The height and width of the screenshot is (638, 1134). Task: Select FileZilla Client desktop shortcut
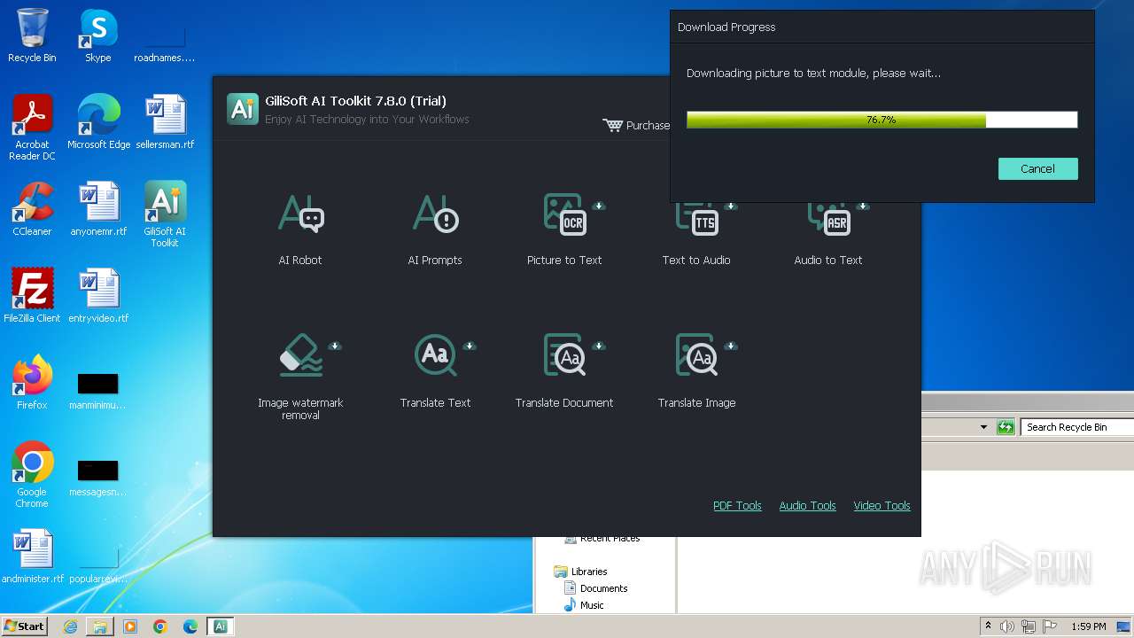click(x=32, y=296)
